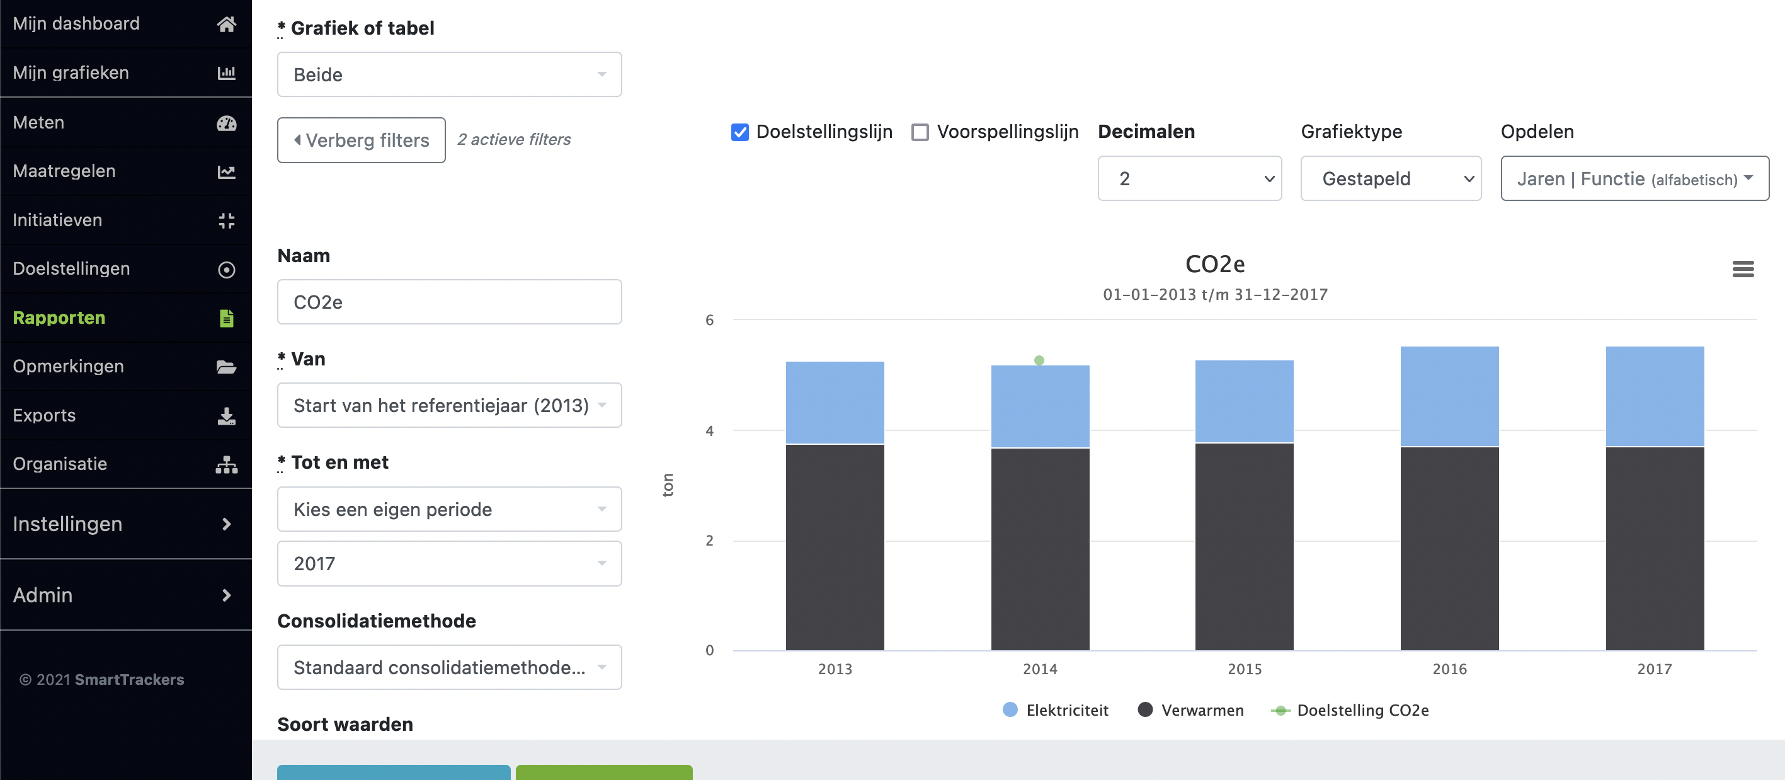Screen dimensions: 1785x780
Task: Open the Decimalen dropdown
Action: [1189, 179]
